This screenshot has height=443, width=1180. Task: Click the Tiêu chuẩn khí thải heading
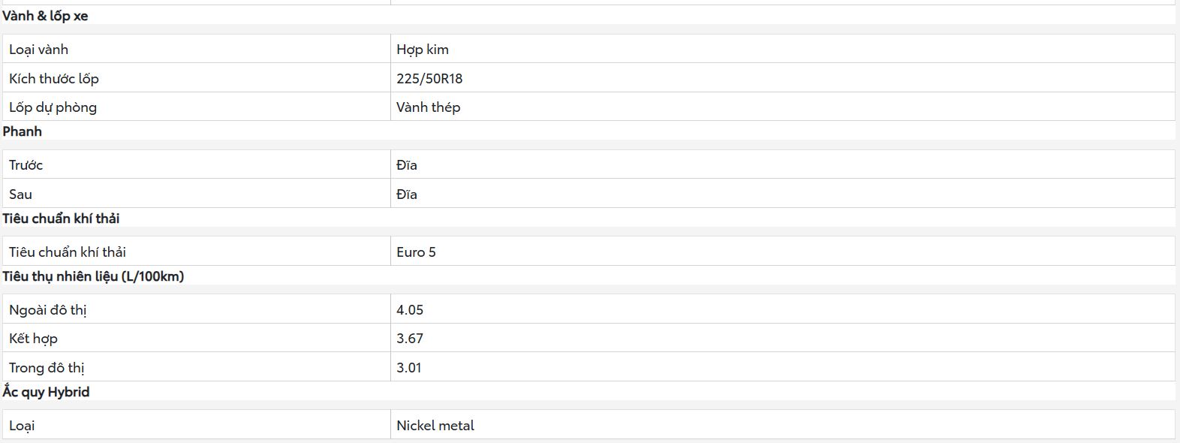point(61,218)
